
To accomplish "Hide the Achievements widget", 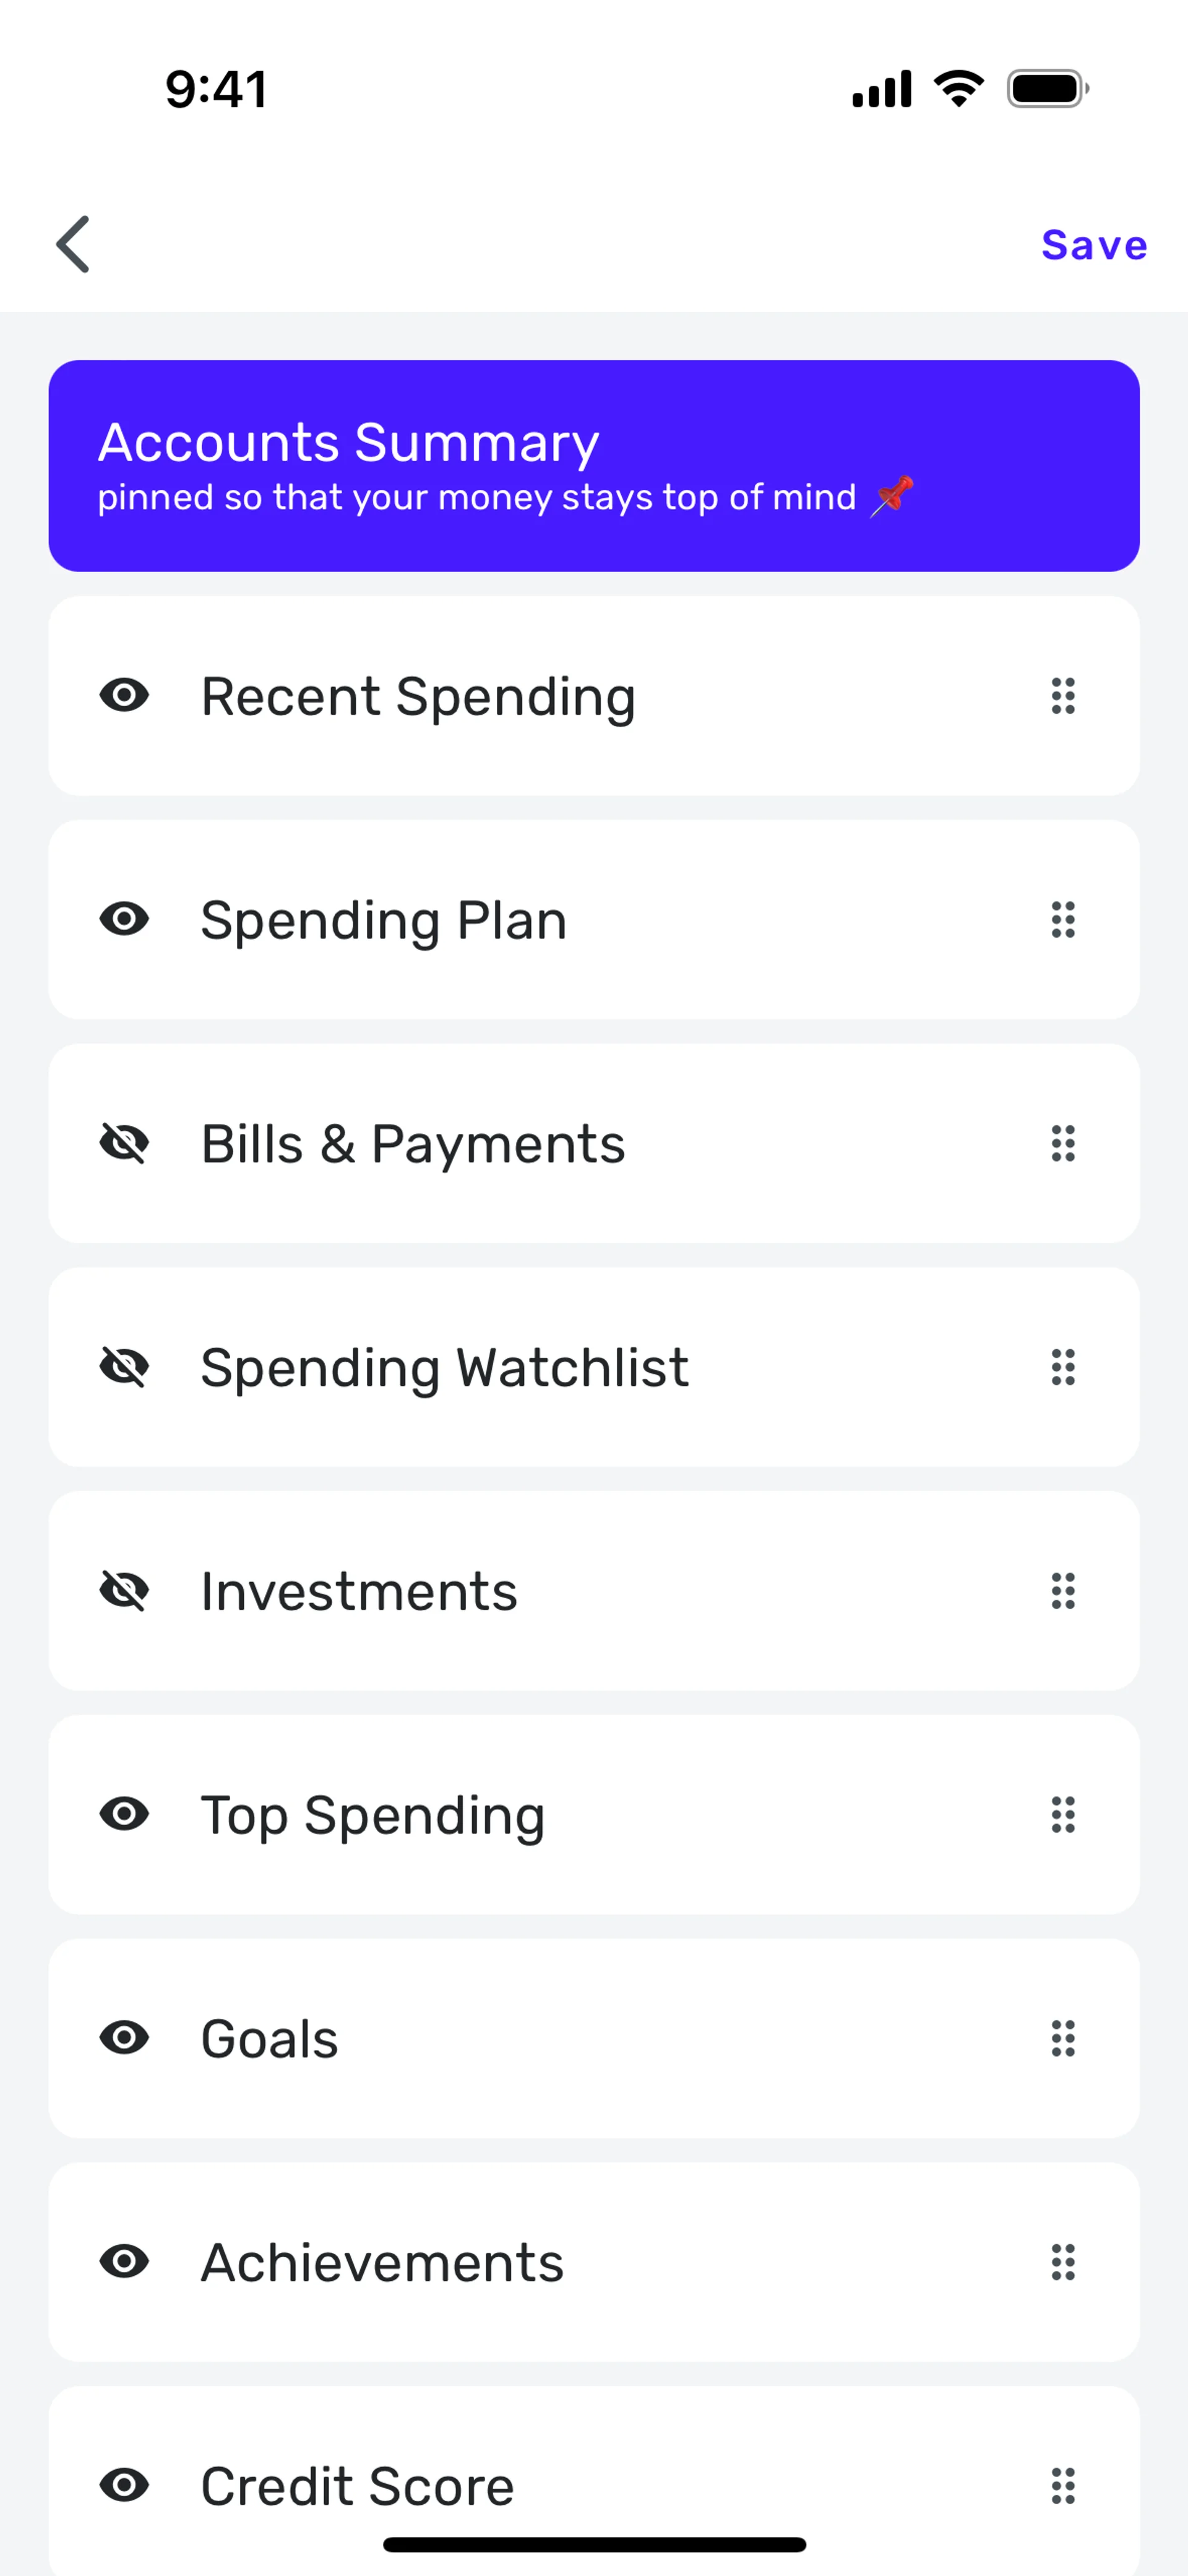I will coord(124,2262).
